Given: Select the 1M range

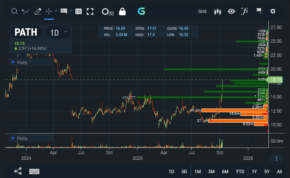Looking at the screenshot, I should pyautogui.click(x=198, y=172).
